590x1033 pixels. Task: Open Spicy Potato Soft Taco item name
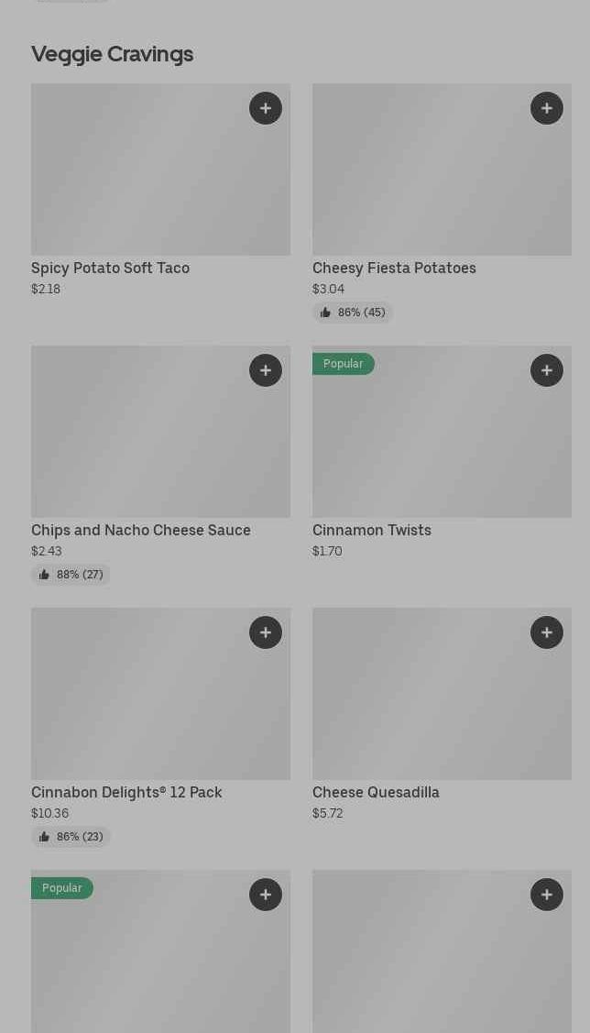coord(110,268)
